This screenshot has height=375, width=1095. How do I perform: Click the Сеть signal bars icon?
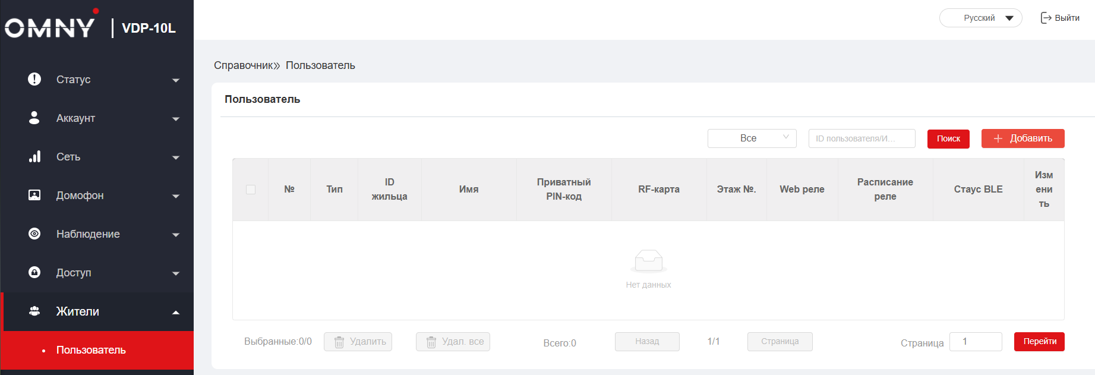34,156
